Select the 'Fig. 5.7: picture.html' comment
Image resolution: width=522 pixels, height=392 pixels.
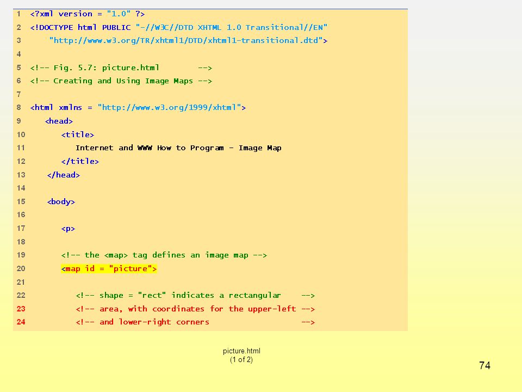point(121,68)
